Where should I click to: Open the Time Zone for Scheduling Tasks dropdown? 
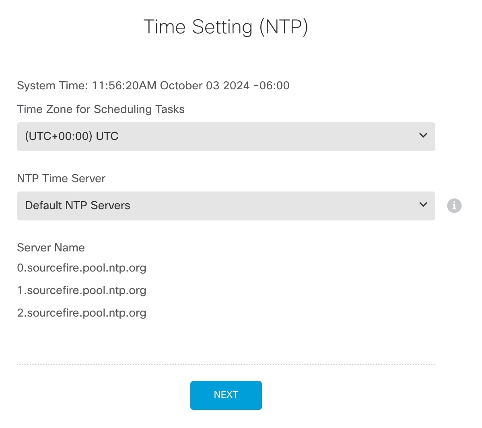[x=225, y=136]
